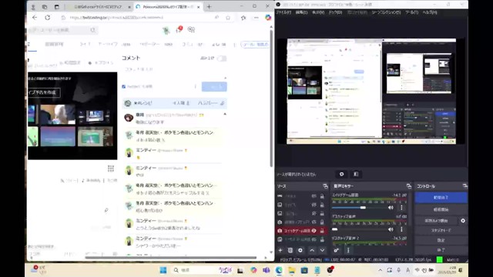Mute the first audio mixer channel speaker
This screenshot has height=277, width=493.
(391, 208)
